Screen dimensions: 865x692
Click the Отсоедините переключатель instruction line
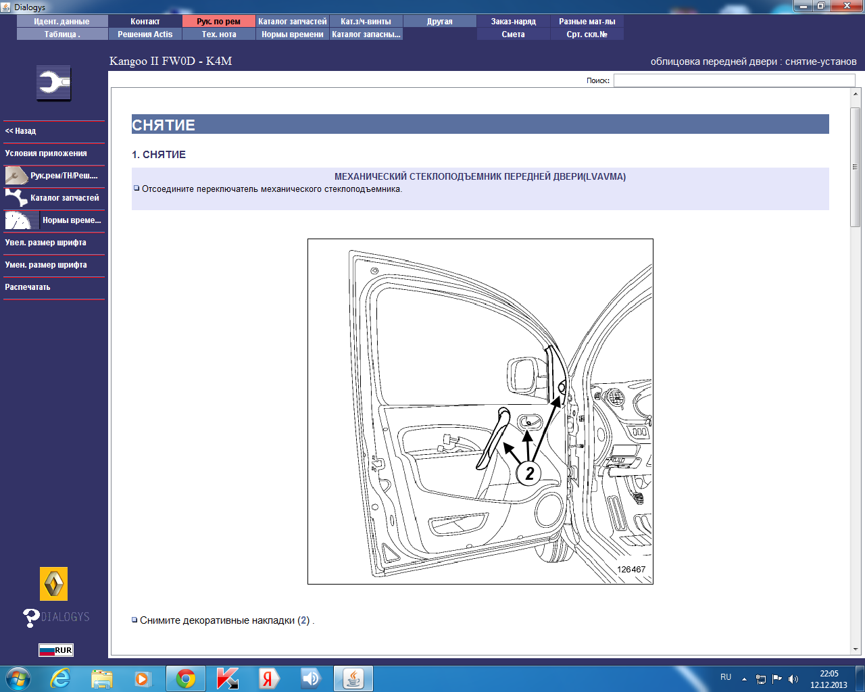(x=272, y=189)
